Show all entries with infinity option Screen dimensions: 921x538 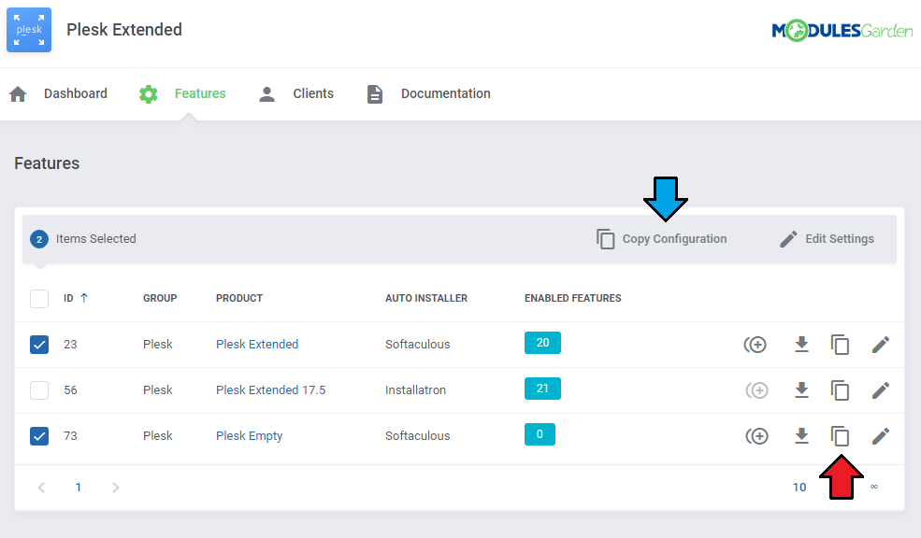click(874, 487)
